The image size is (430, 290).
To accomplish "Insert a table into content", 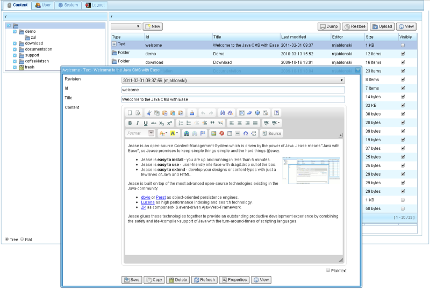I will pyautogui.click(x=230, y=133).
